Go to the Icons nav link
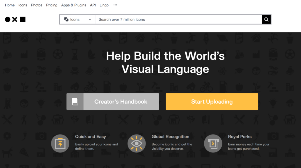Image resolution: width=301 pixels, height=168 pixels. pos(23,5)
